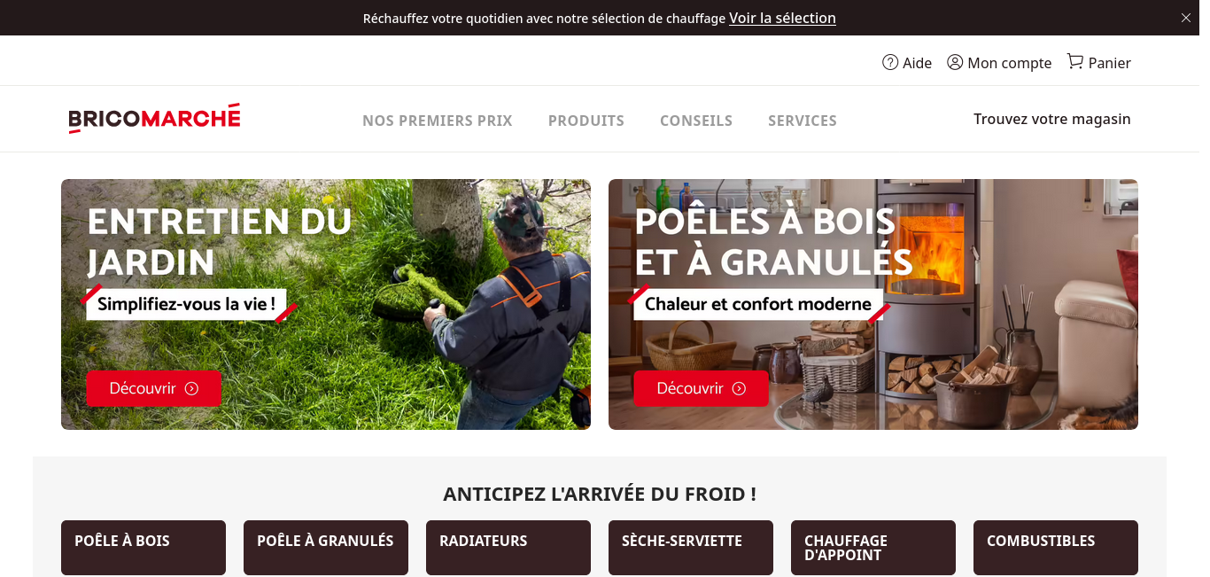
Task: Open the Poêles à bois et à granulés banner
Action: 873,304
